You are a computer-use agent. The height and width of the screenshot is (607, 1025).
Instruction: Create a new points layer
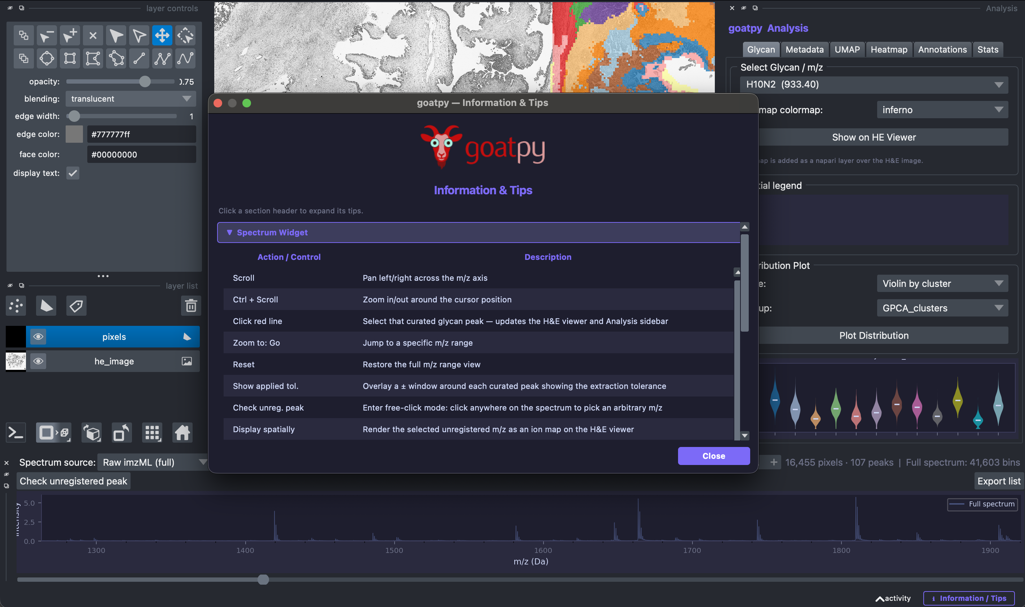point(16,306)
